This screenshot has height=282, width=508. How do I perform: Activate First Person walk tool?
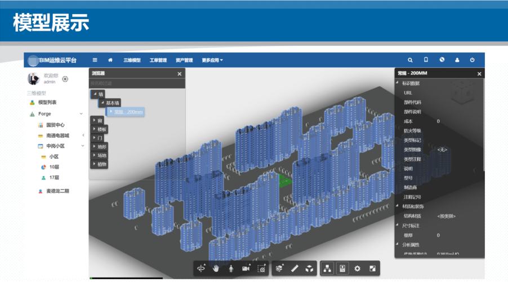tap(231, 268)
